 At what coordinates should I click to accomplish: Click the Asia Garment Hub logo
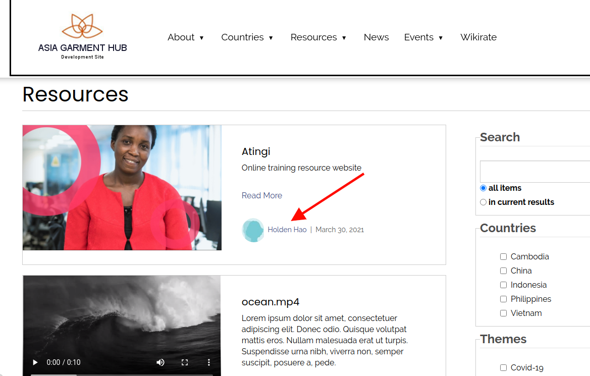point(82,37)
